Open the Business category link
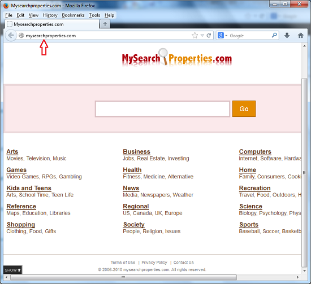The image size is (311, 284). pos(137,151)
